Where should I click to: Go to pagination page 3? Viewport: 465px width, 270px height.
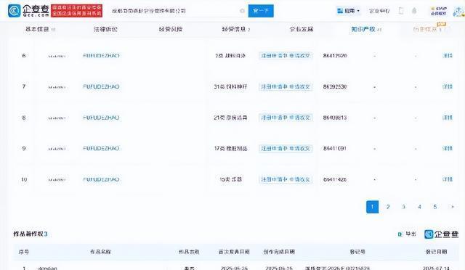(x=404, y=207)
